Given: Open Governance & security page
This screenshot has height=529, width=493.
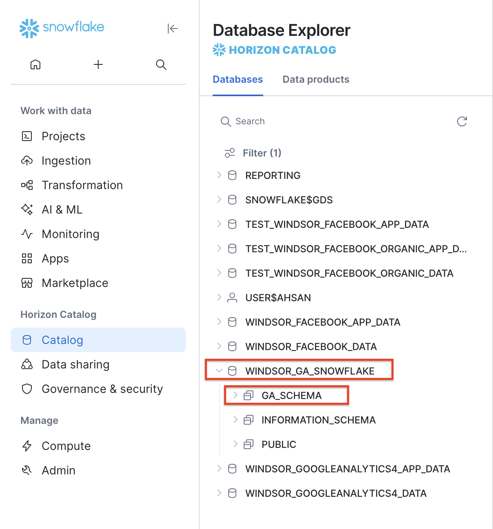Looking at the screenshot, I should point(98,389).
